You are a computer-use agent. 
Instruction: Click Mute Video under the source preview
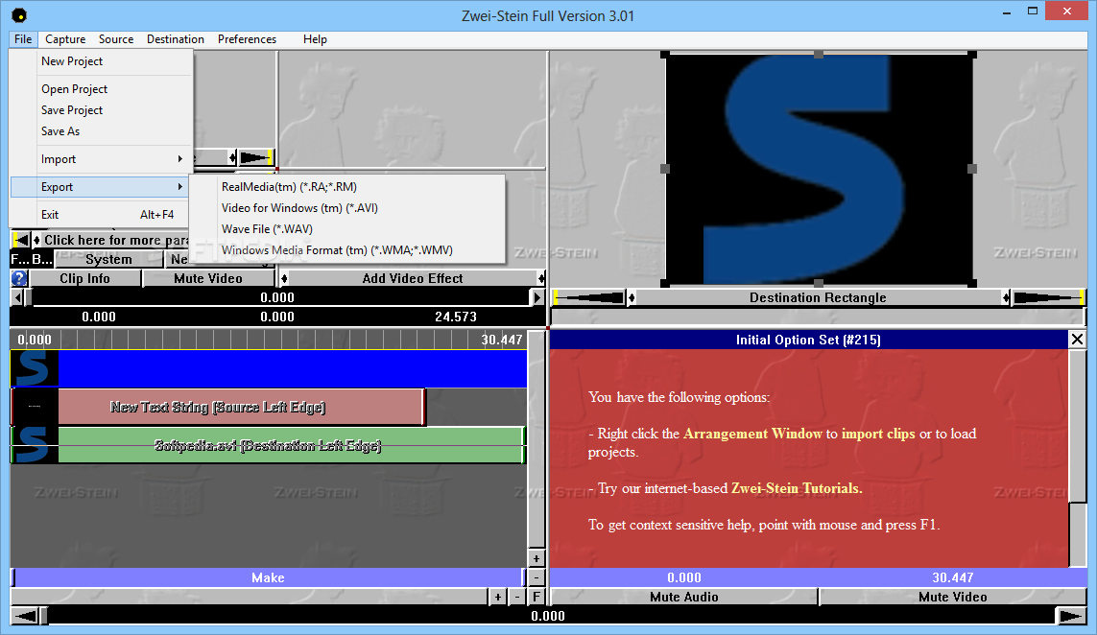208,278
